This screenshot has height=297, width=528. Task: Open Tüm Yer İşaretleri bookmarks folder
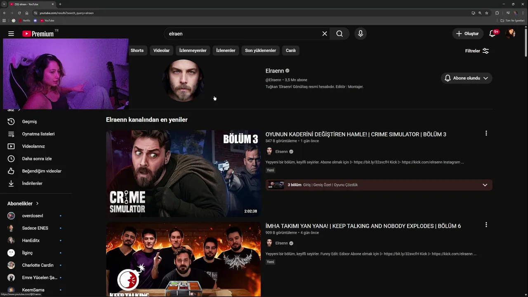point(512,21)
